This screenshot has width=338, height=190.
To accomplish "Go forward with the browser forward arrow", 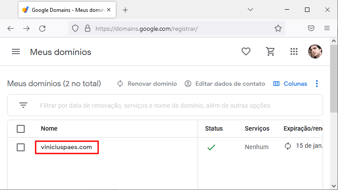I will click(x=26, y=29).
